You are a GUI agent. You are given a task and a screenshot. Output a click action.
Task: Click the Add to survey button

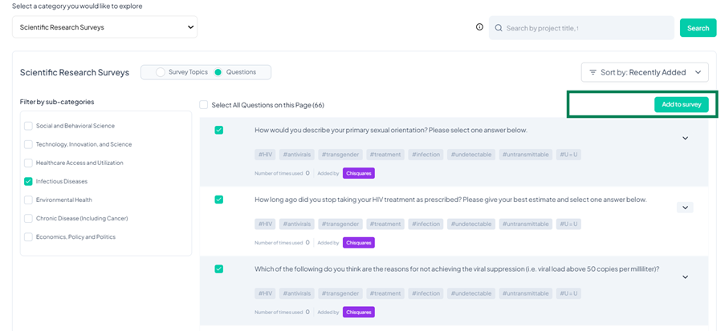coord(681,105)
